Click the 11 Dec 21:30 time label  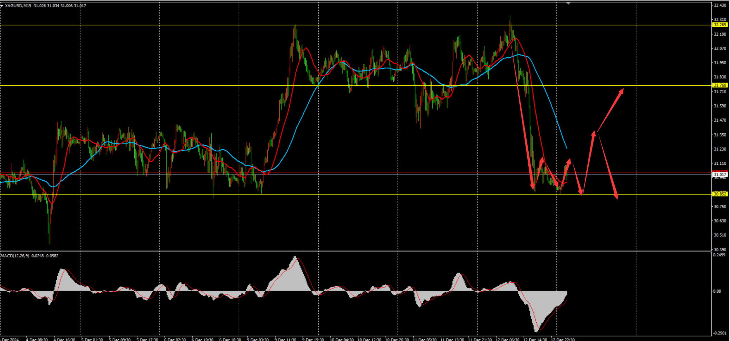[x=480, y=339]
